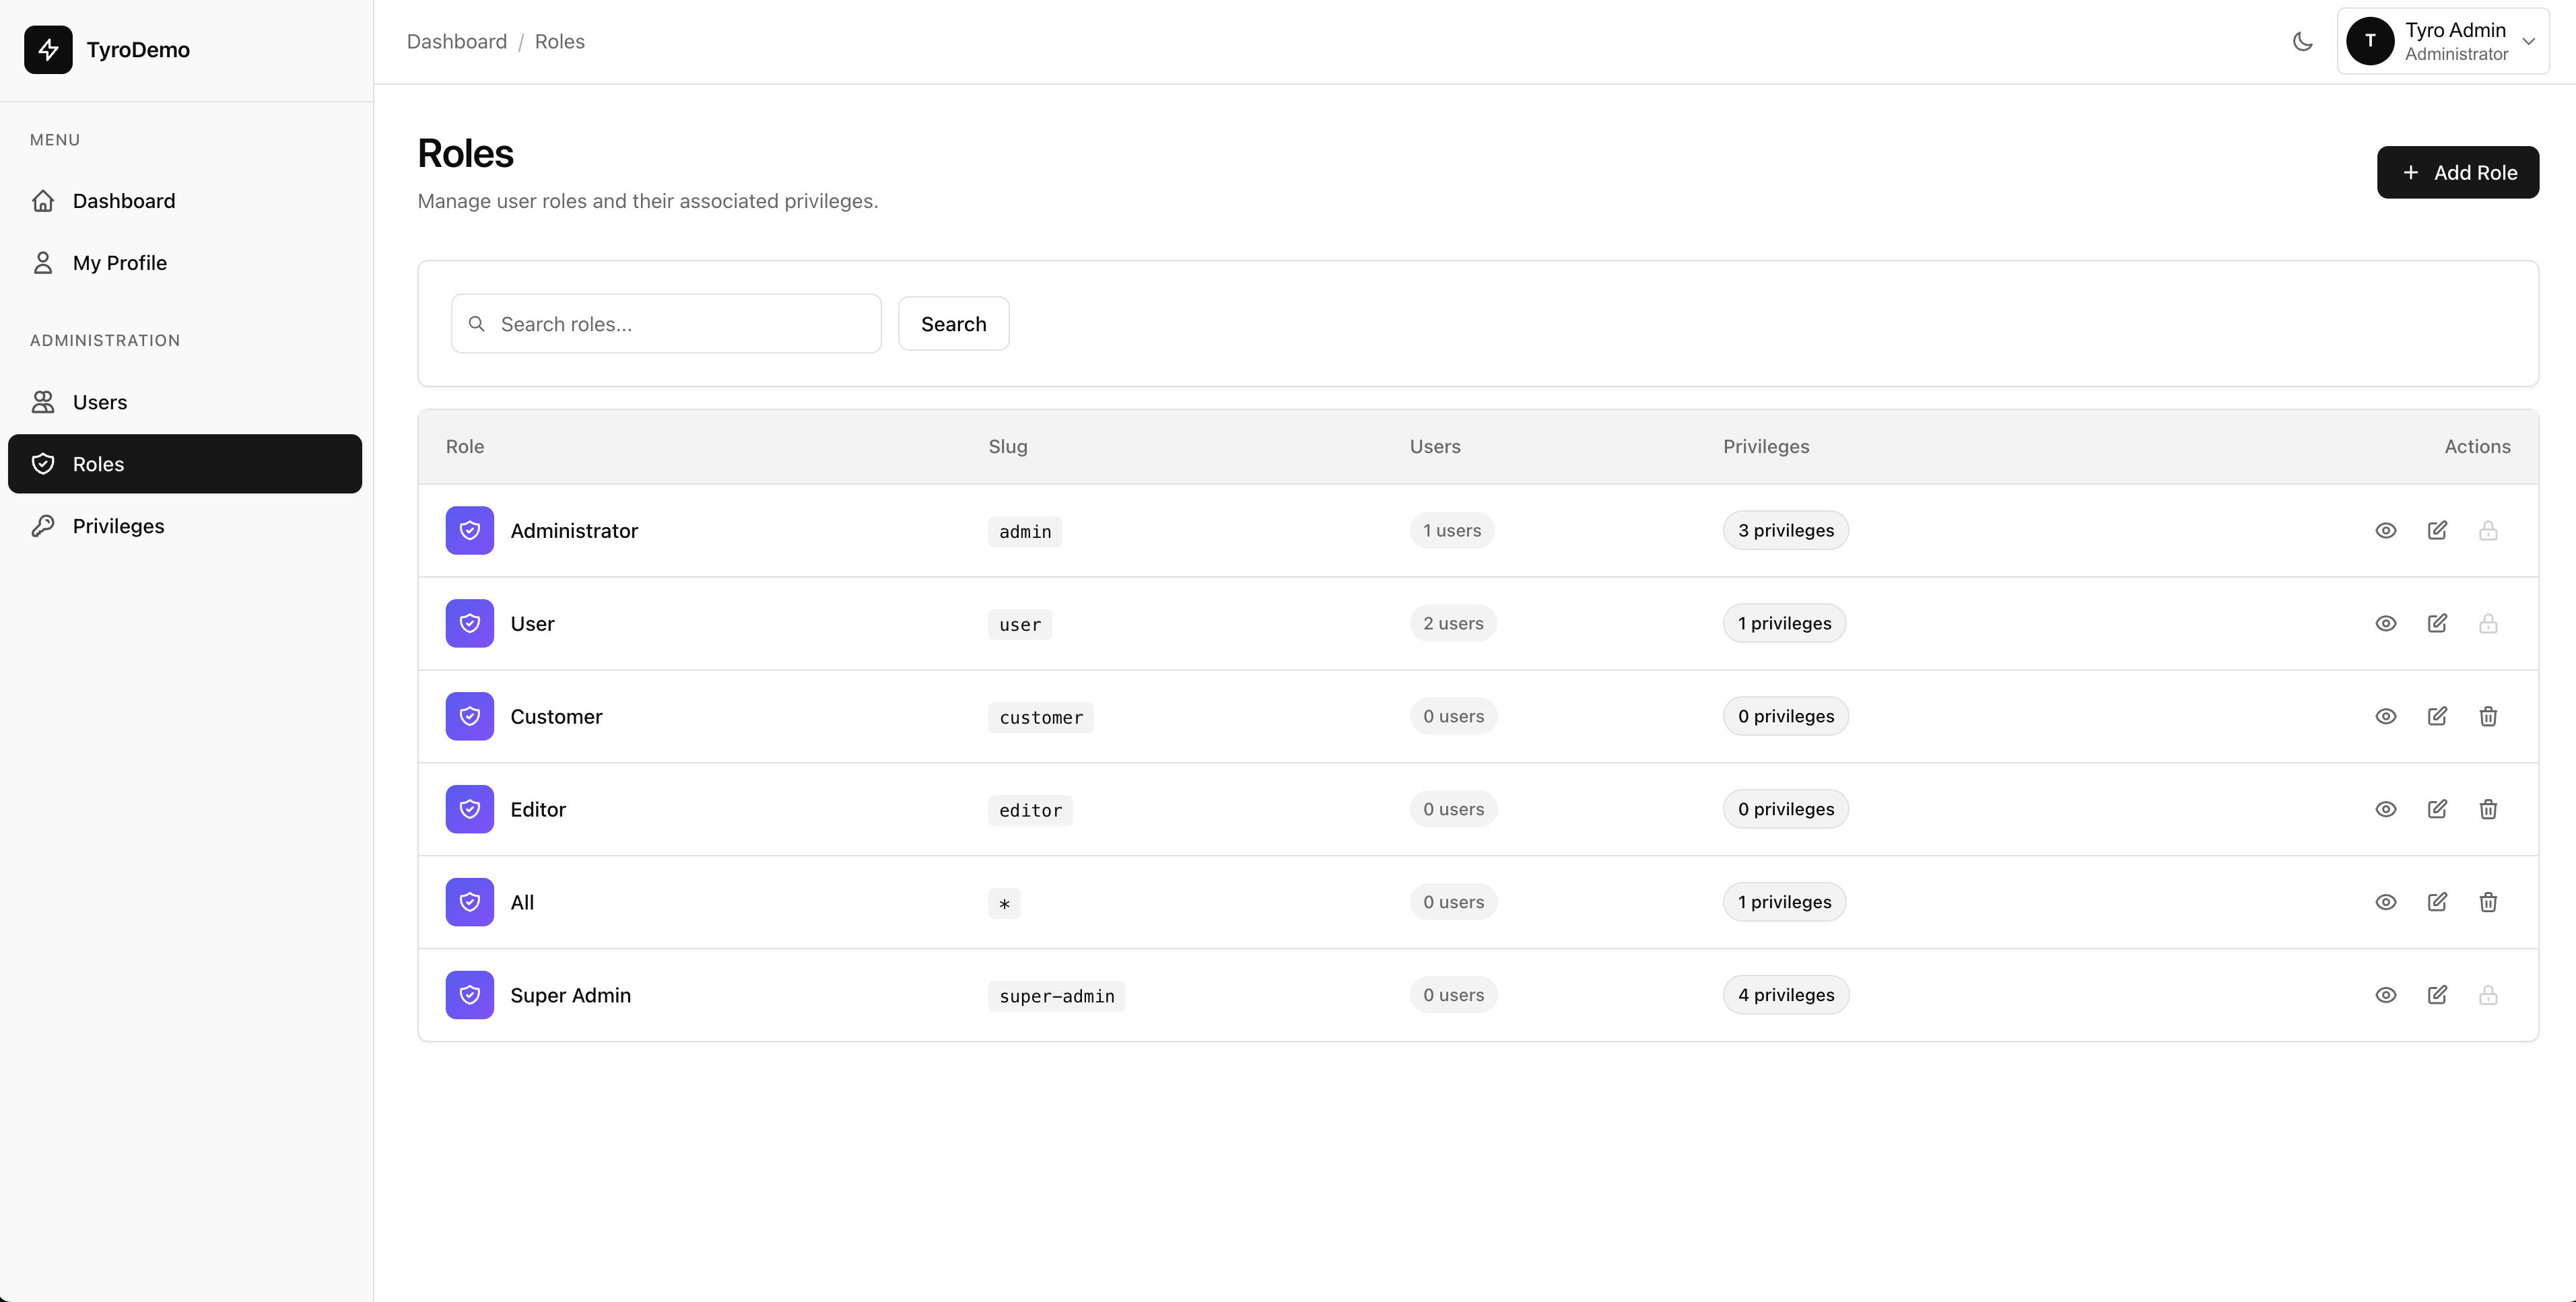Select the Privileges key icon
2576x1302 pixels.
(43, 525)
